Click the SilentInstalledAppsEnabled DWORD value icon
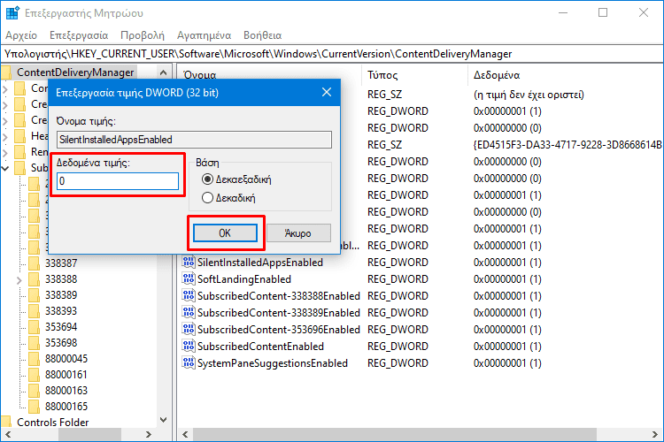The height and width of the screenshot is (442, 664). [189, 262]
